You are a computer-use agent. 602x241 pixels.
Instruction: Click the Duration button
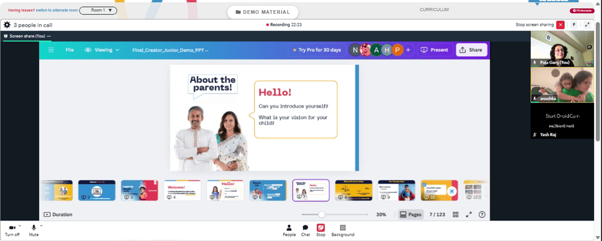(58, 214)
